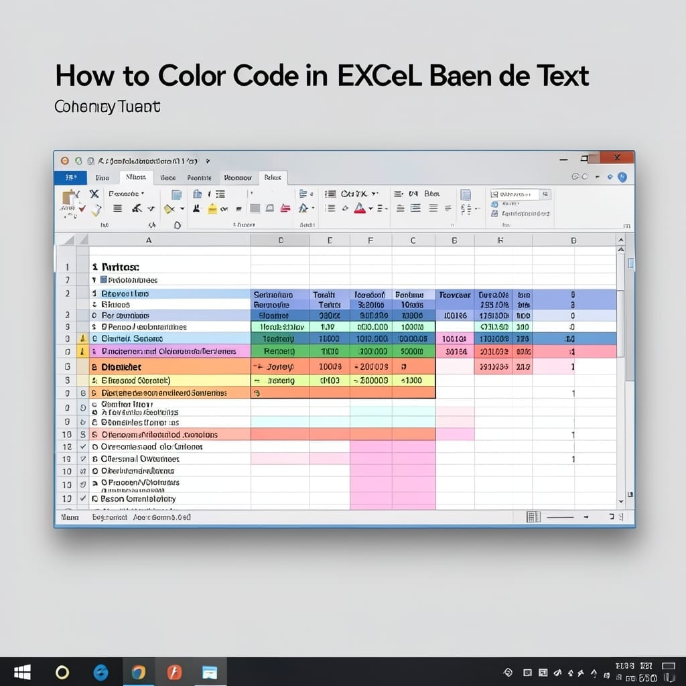Screen dimensions: 686x686
Task: Click the blue document page icon near font box
Action: click(x=176, y=194)
